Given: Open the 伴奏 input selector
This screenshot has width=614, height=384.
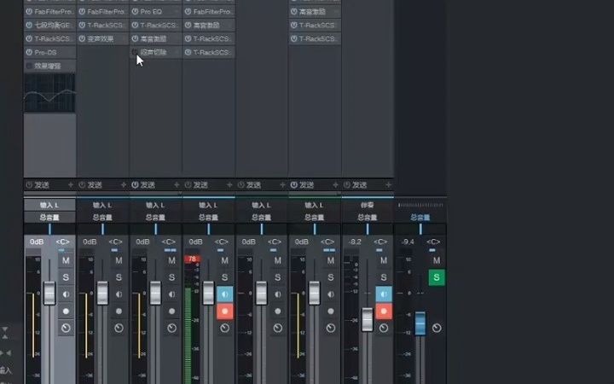Looking at the screenshot, I should [x=368, y=205].
